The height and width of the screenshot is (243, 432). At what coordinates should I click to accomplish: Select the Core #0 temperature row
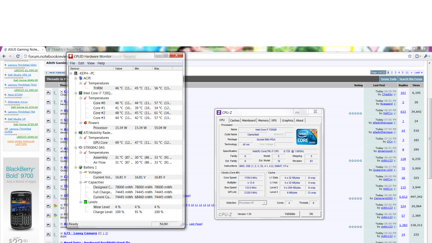pyautogui.click(x=126, y=103)
